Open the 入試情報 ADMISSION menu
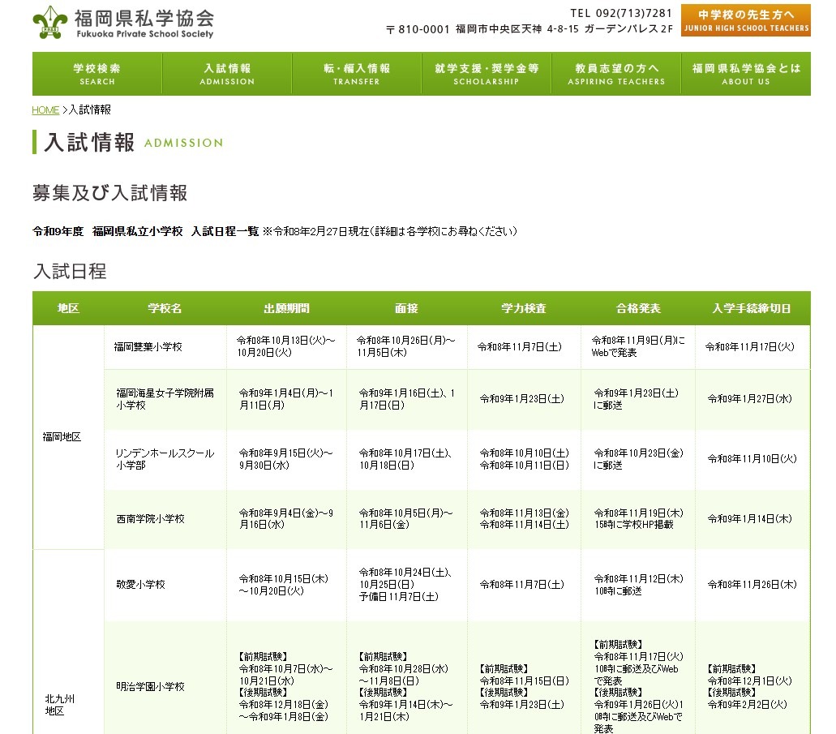This screenshot has height=734, width=836. pyautogui.click(x=227, y=74)
